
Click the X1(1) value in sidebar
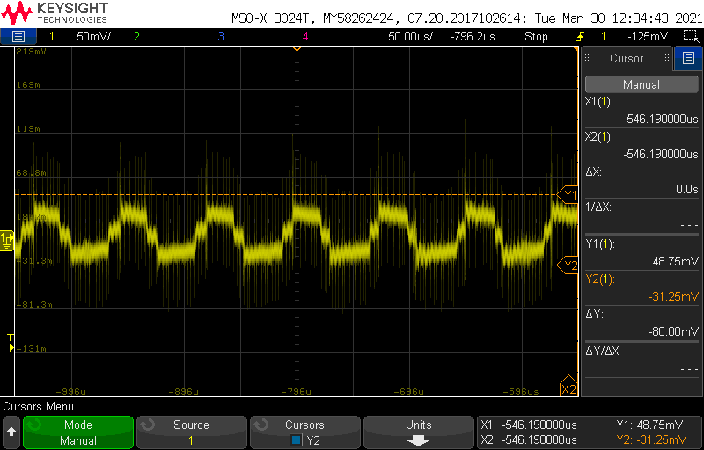click(x=661, y=120)
